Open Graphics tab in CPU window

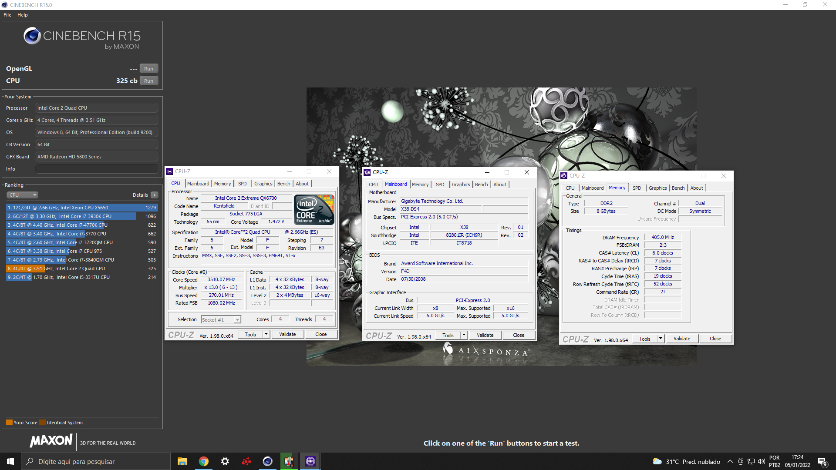(263, 184)
